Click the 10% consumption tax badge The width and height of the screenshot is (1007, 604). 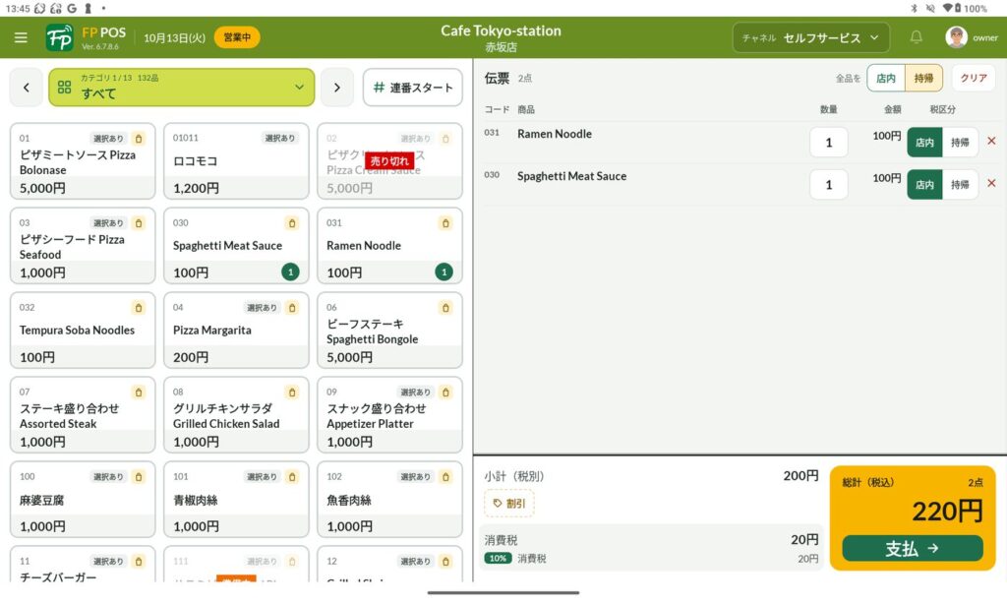(x=498, y=559)
